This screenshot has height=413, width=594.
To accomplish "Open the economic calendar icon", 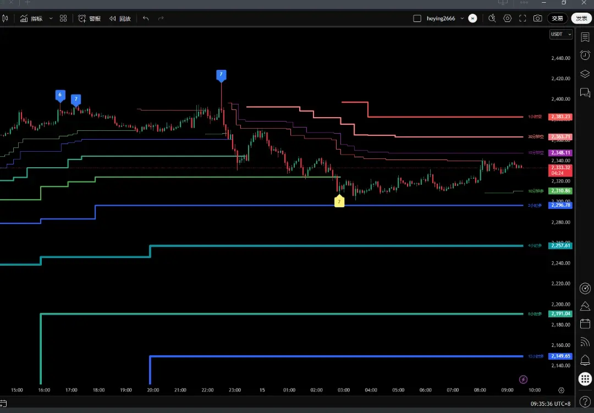I will 585,324.
